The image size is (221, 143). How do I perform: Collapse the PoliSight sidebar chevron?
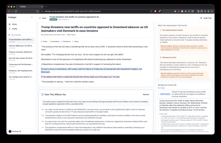pyautogui.click(x=32, y=17)
